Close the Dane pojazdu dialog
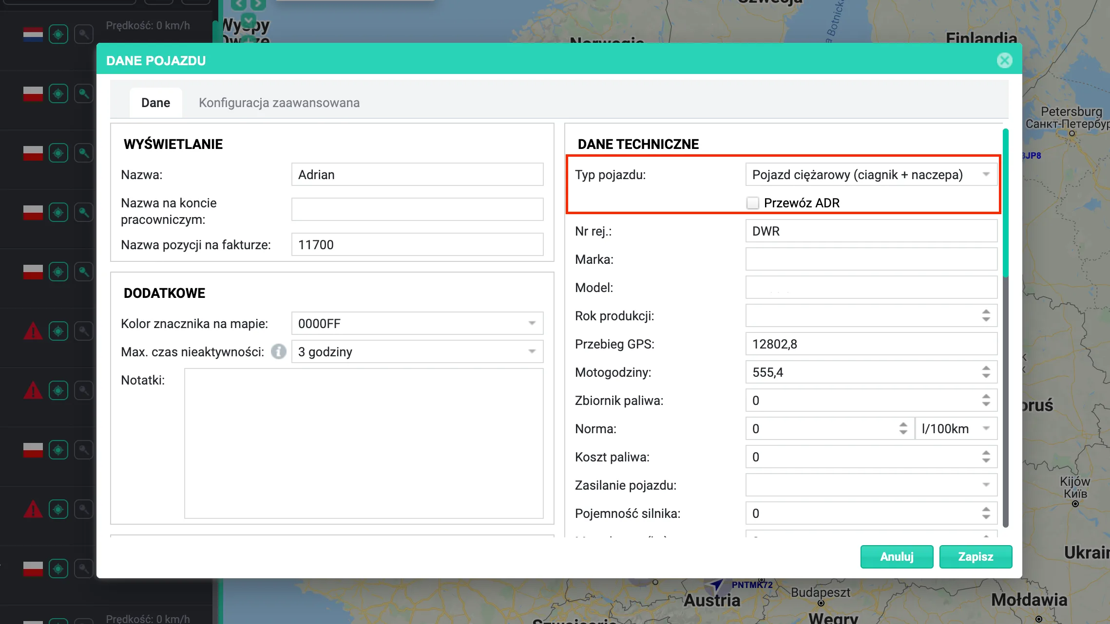The height and width of the screenshot is (624, 1110). [x=1004, y=60]
